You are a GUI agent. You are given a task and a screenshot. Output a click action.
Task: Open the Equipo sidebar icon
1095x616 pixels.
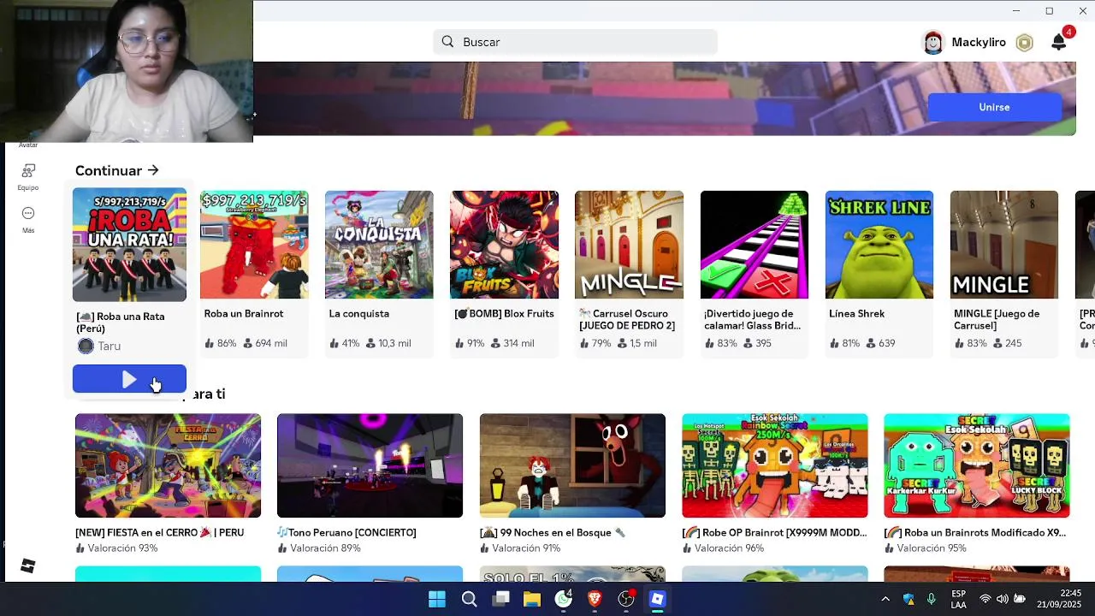pyautogui.click(x=28, y=171)
